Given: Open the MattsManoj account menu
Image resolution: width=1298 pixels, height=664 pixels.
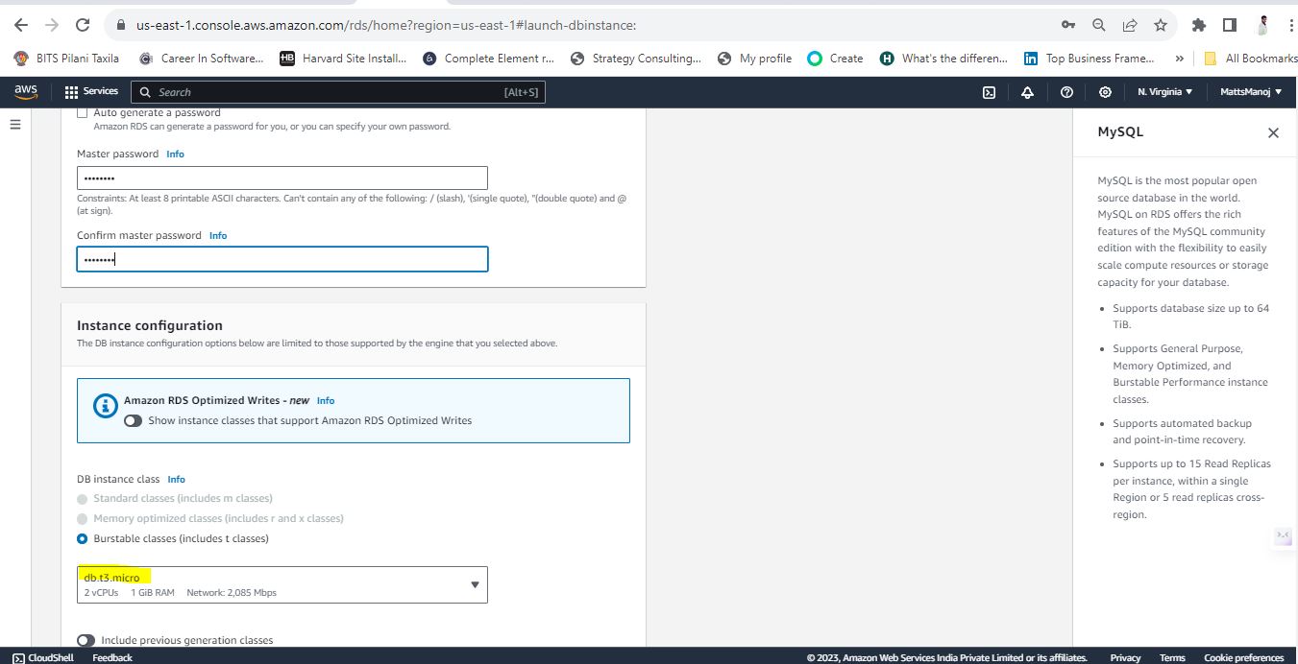Looking at the screenshot, I should coord(1250,92).
